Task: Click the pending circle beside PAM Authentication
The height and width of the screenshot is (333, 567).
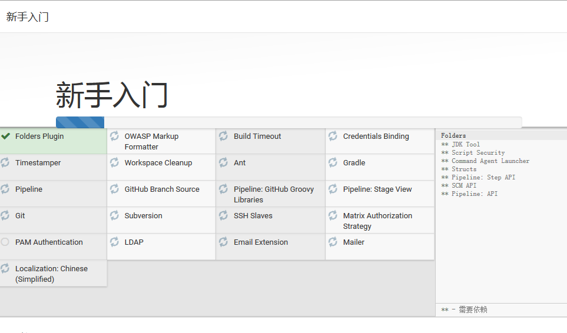Action: click(5, 242)
